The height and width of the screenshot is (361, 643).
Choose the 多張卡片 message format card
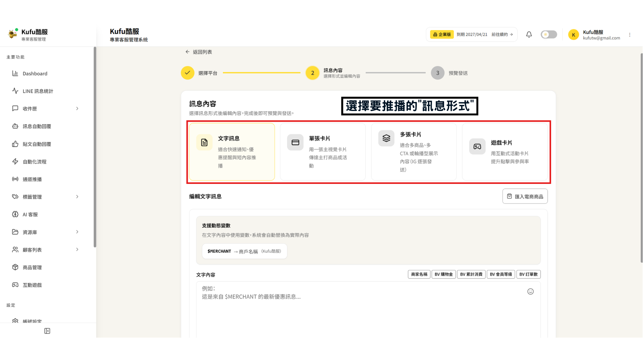point(414,152)
